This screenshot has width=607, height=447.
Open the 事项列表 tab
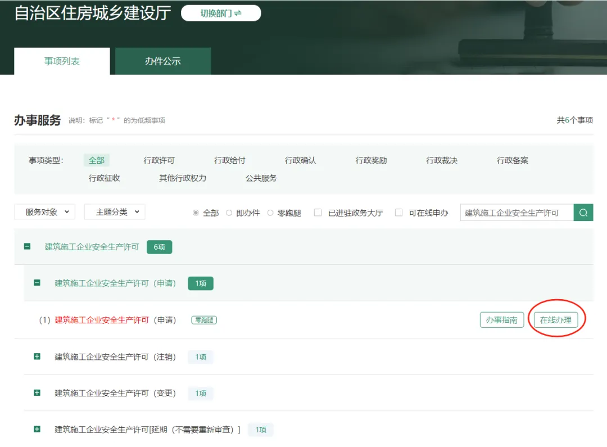pos(62,61)
